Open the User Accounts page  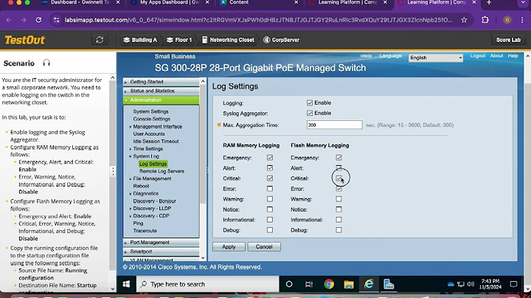click(149, 134)
